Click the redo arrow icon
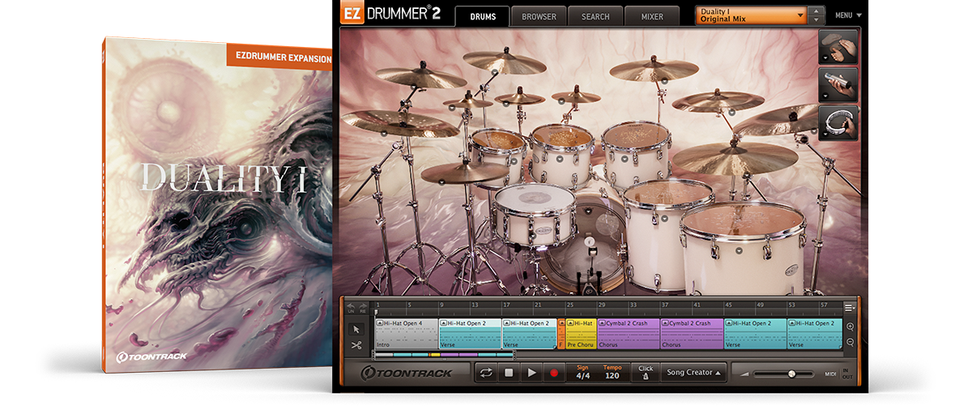The height and width of the screenshot is (419, 972). 363,306
